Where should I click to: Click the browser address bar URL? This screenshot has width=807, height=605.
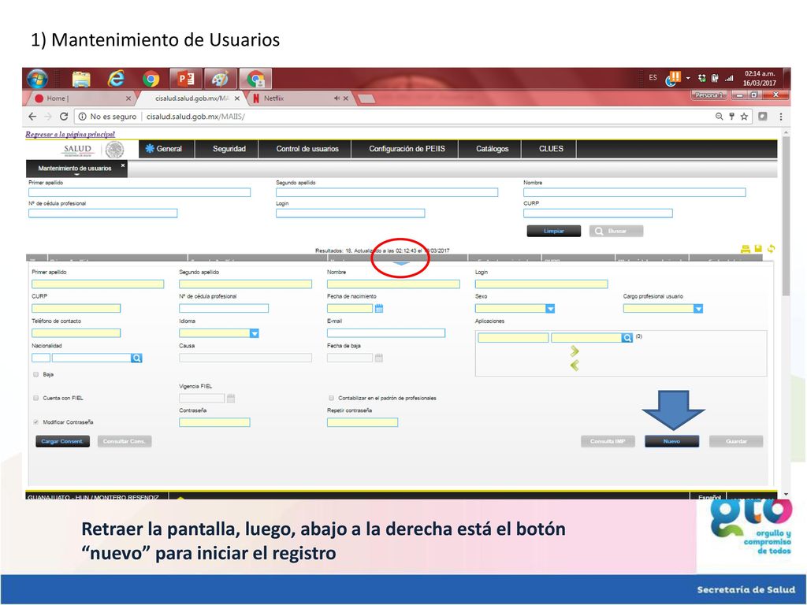[195, 117]
